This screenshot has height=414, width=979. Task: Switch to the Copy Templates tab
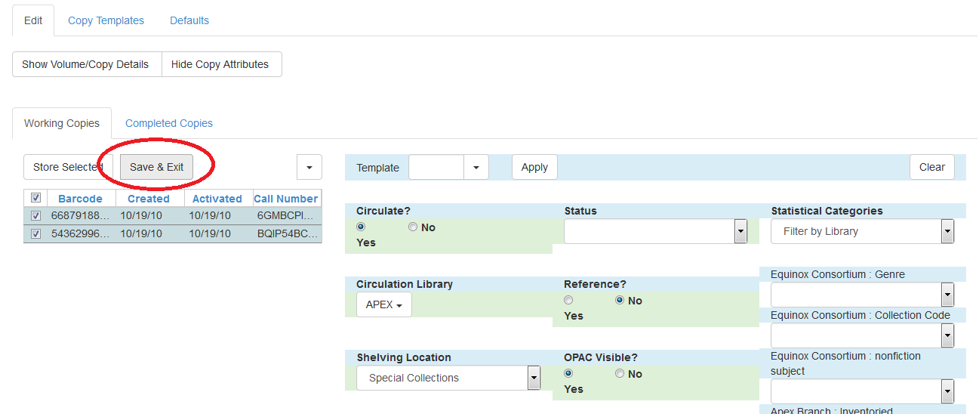pos(106,20)
